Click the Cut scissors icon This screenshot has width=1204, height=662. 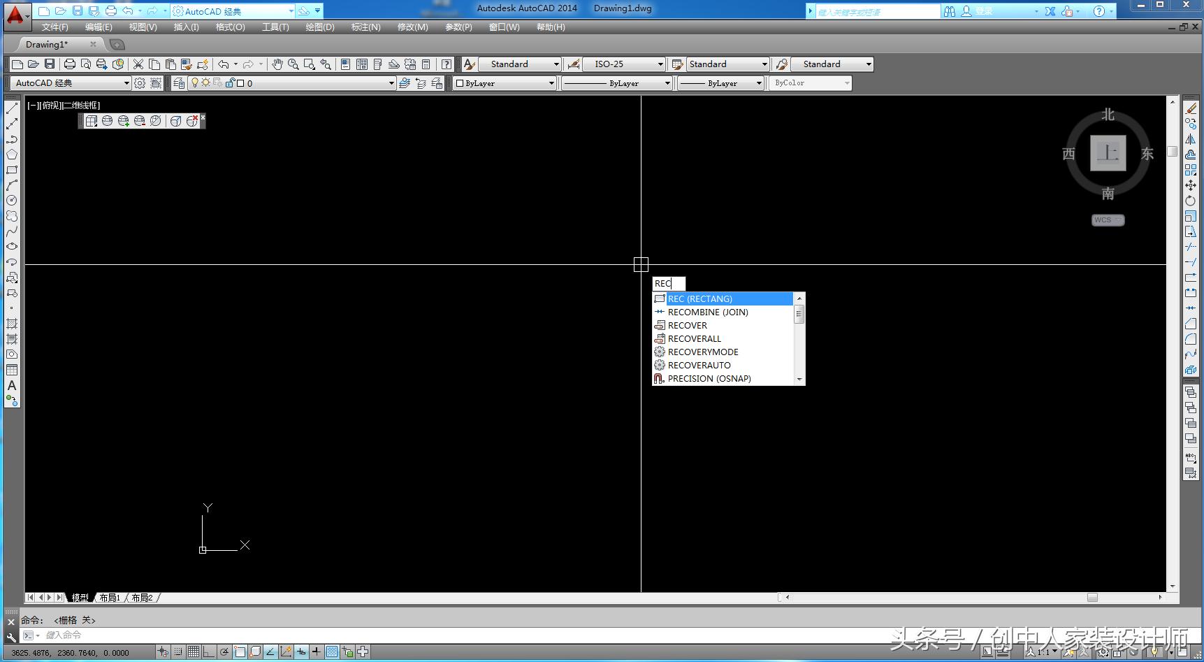(138, 64)
